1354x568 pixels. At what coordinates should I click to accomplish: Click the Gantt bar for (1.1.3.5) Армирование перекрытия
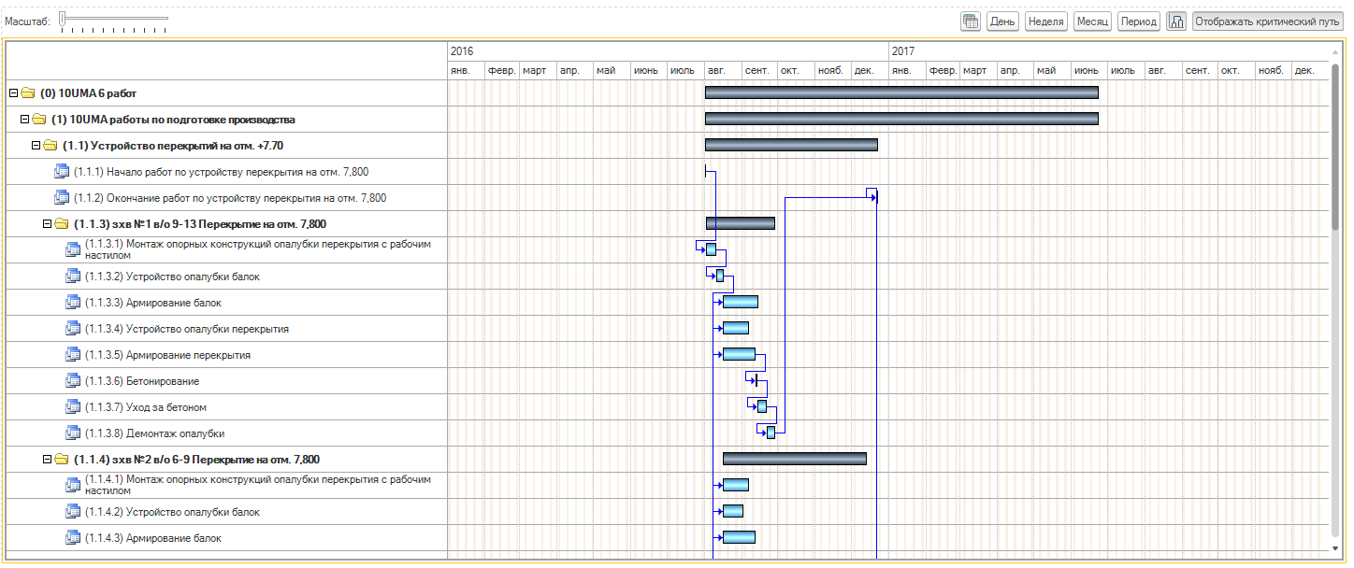tap(739, 354)
